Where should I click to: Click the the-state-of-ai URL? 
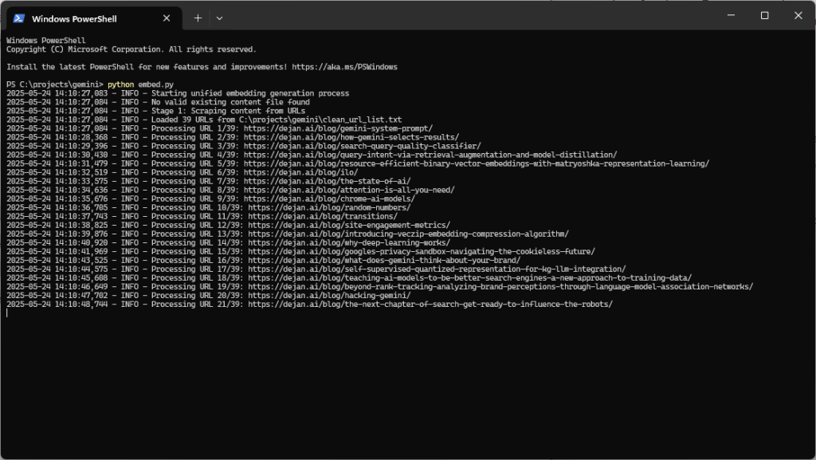tap(328, 182)
